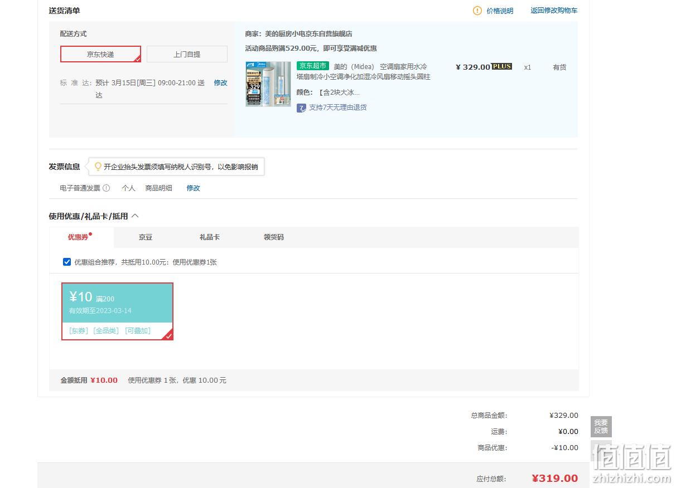Click the e-invoice info circle icon

[107, 188]
